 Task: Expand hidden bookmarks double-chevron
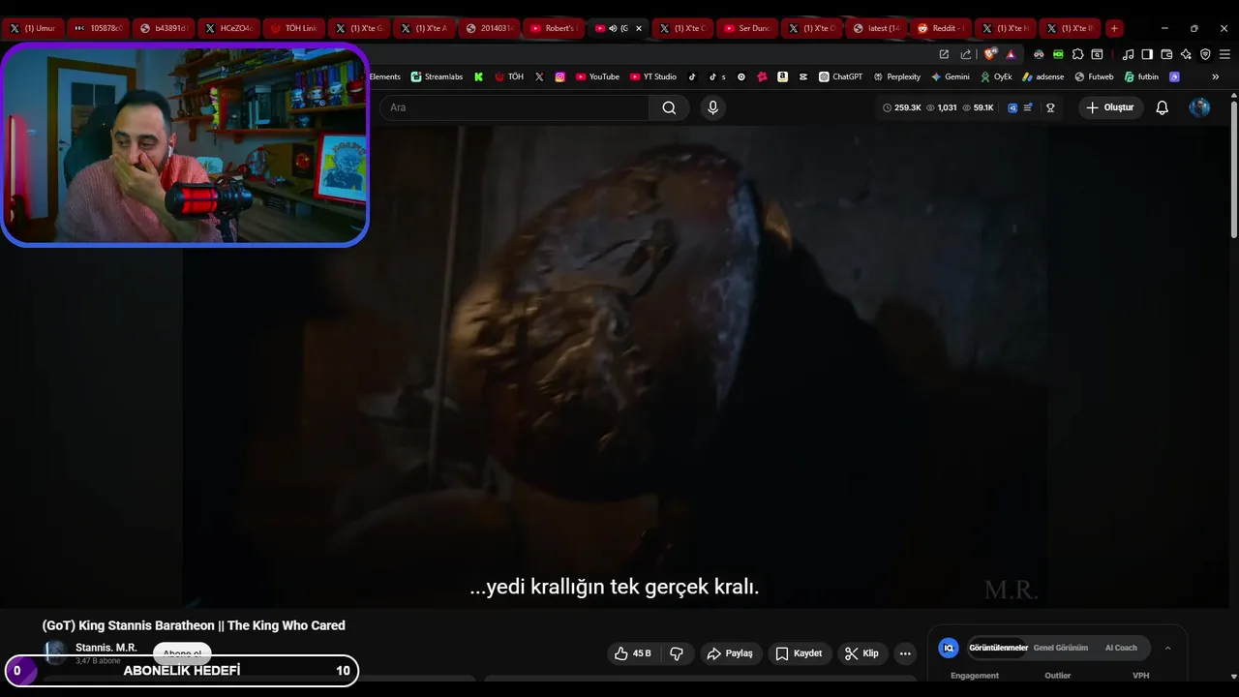coord(1216,76)
